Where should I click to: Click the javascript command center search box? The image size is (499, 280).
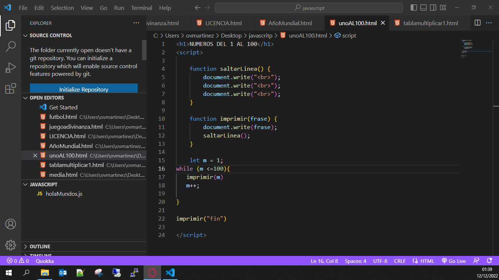point(309,8)
